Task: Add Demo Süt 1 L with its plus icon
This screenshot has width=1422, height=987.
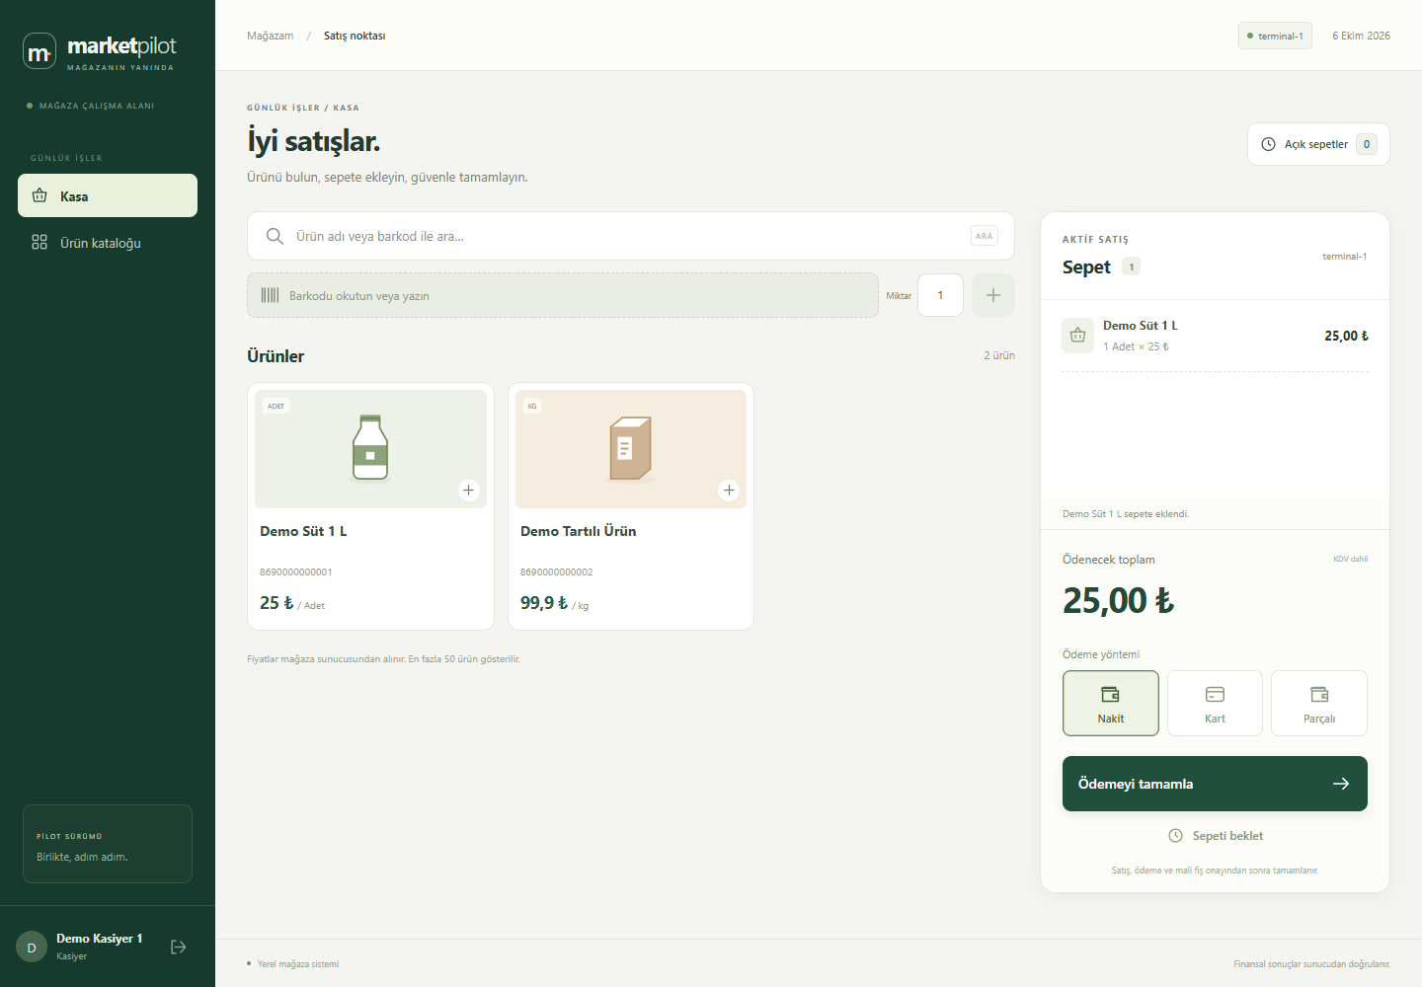Action: (469, 491)
